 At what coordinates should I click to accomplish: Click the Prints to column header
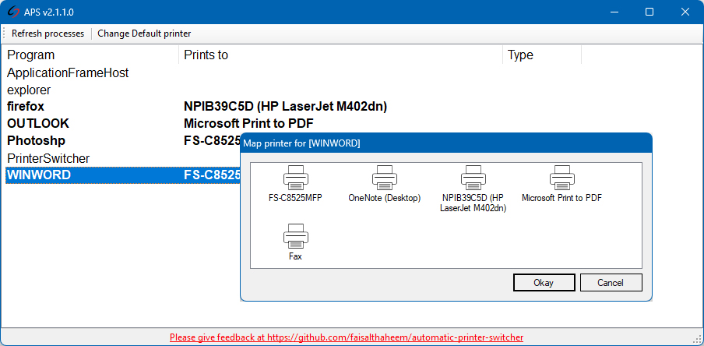pos(341,55)
